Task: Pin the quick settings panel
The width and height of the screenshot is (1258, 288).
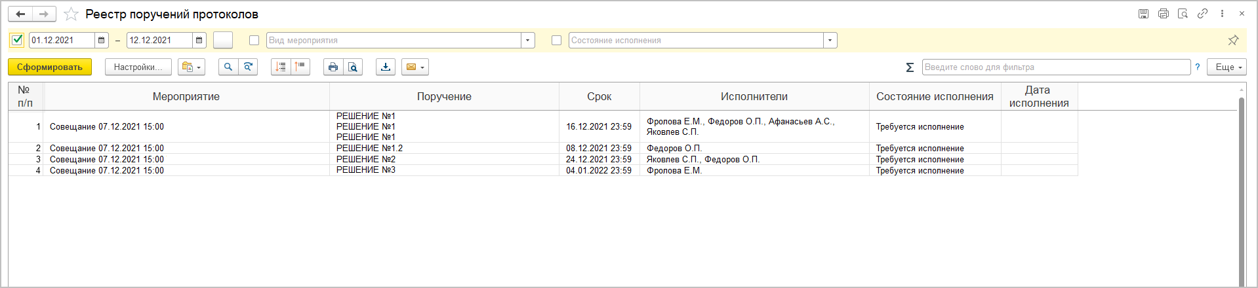Action: [x=1233, y=41]
